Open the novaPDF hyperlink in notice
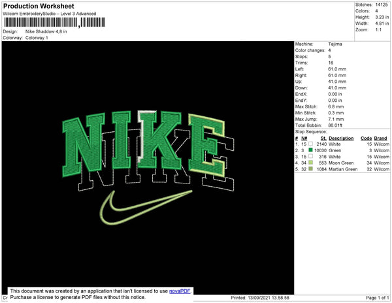This screenshot has height=303, width=392. coord(180,291)
